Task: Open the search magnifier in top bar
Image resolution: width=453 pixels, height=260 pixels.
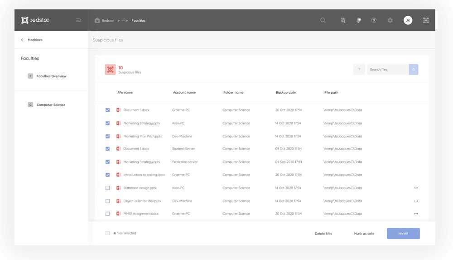Action: click(x=323, y=20)
